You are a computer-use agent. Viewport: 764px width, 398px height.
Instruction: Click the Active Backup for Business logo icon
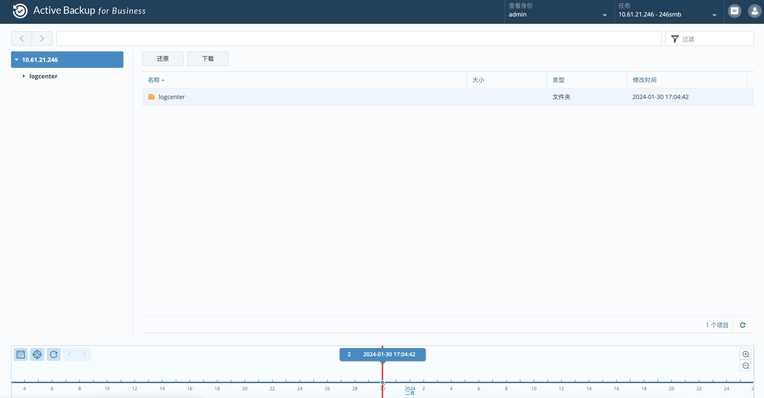pos(20,11)
